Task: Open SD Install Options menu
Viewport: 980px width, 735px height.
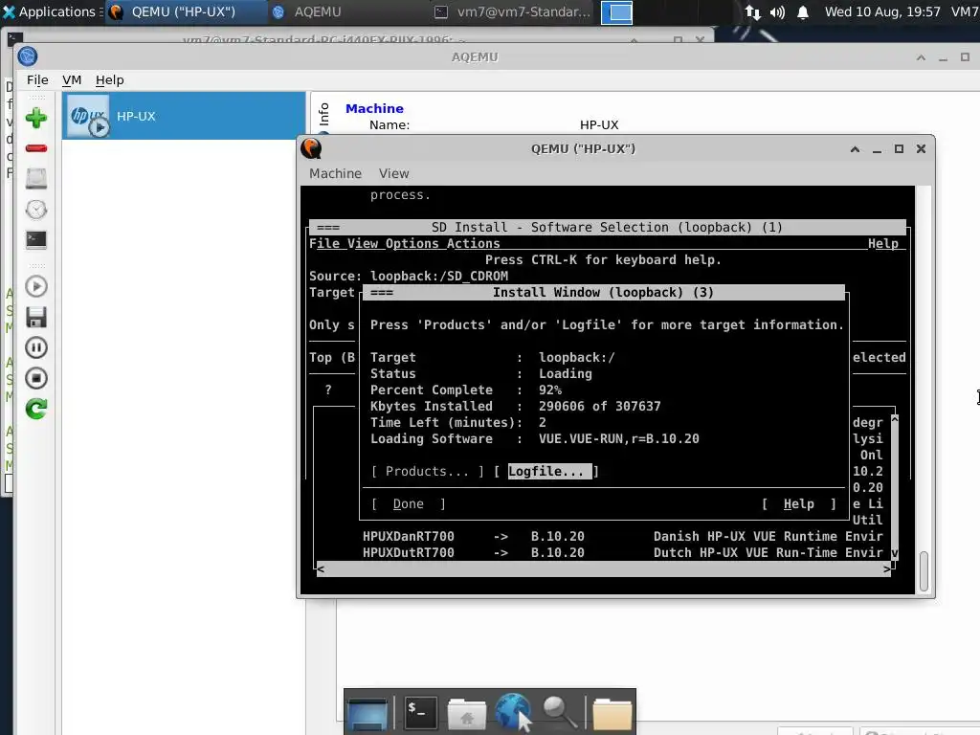Action: [x=412, y=244]
